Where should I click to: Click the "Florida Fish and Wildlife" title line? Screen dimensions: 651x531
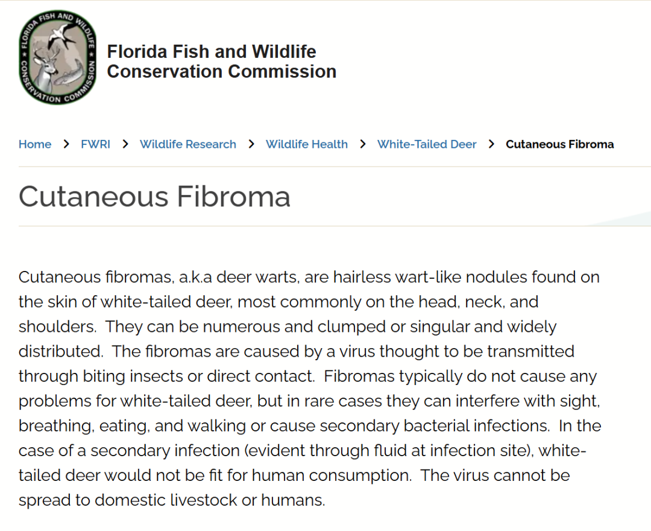click(212, 52)
